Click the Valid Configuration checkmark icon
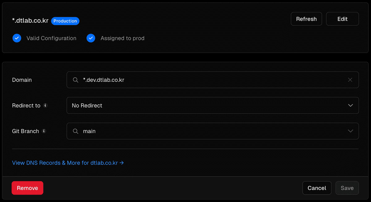 pos(17,38)
